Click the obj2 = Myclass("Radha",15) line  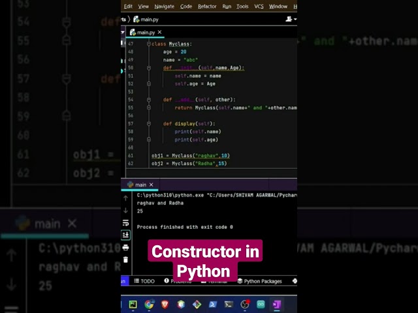(x=189, y=164)
